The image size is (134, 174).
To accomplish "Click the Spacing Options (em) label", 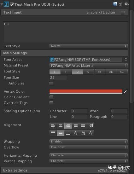I will click(x=22, y=111).
